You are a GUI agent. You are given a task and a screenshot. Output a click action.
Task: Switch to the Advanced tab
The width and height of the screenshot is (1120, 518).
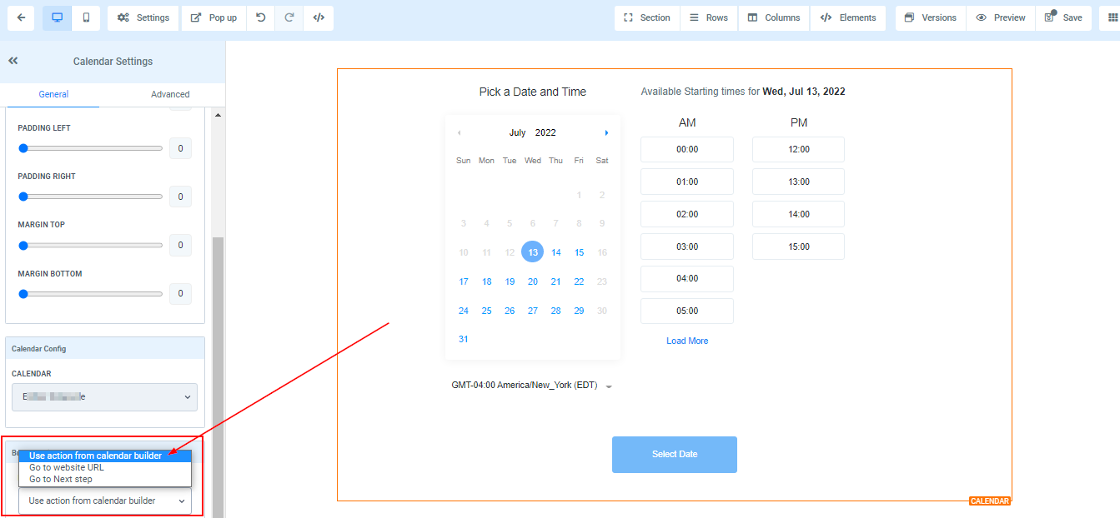[x=170, y=94]
